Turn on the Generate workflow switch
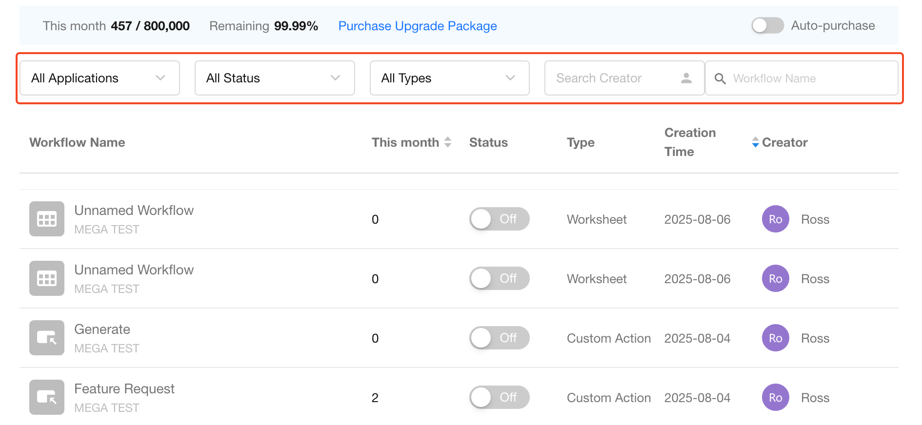Viewport: 922px width, 425px height. point(499,338)
